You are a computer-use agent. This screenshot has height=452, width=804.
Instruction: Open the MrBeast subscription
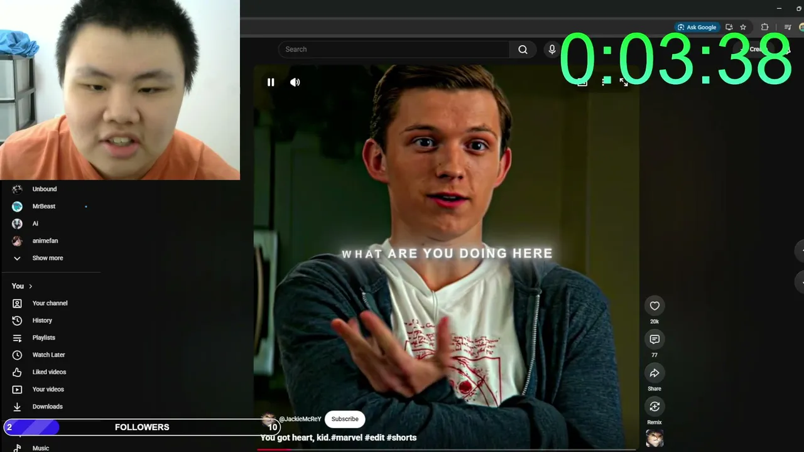[43, 207]
